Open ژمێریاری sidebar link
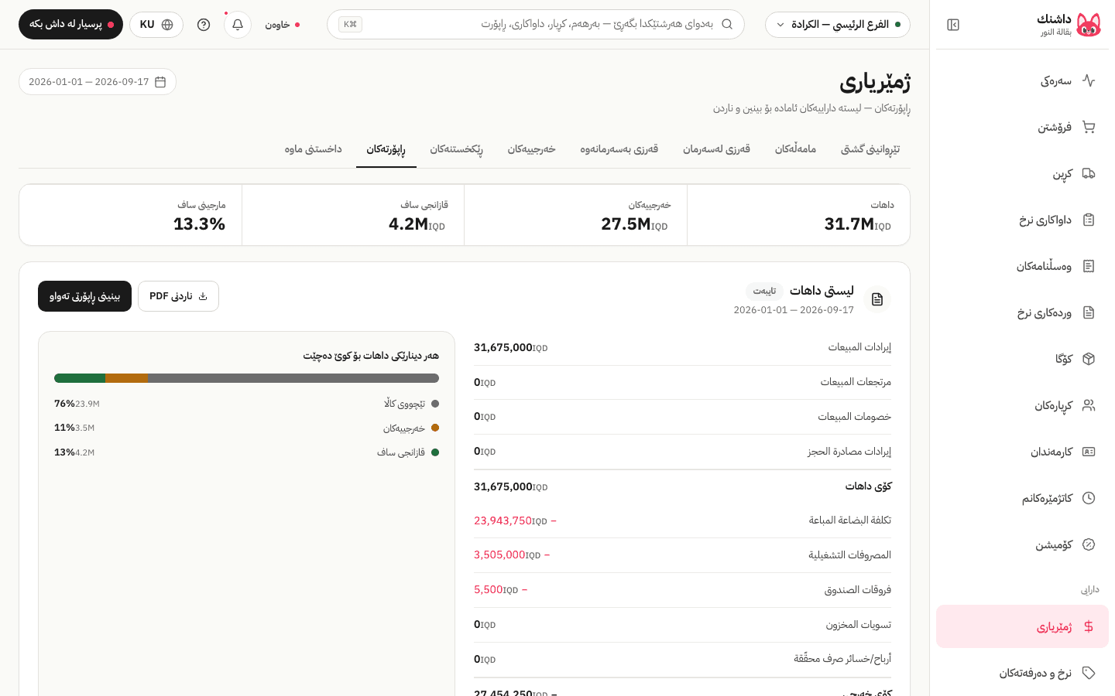 [x=1022, y=626]
